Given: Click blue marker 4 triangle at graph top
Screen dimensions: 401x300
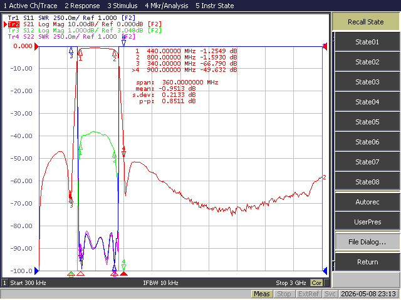Looking at the screenshot, I should tap(124, 41).
